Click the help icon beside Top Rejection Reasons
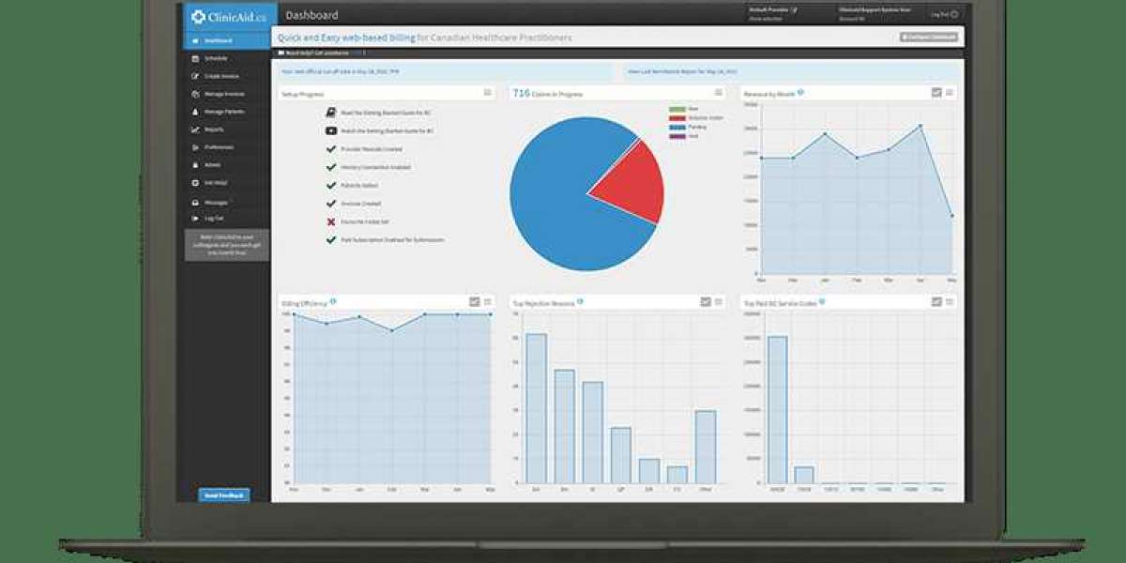Screen dimensions: 1126x563 579,302
